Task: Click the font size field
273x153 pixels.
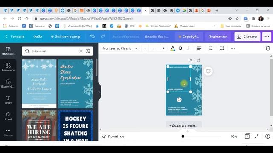Action: coord(154,48)
